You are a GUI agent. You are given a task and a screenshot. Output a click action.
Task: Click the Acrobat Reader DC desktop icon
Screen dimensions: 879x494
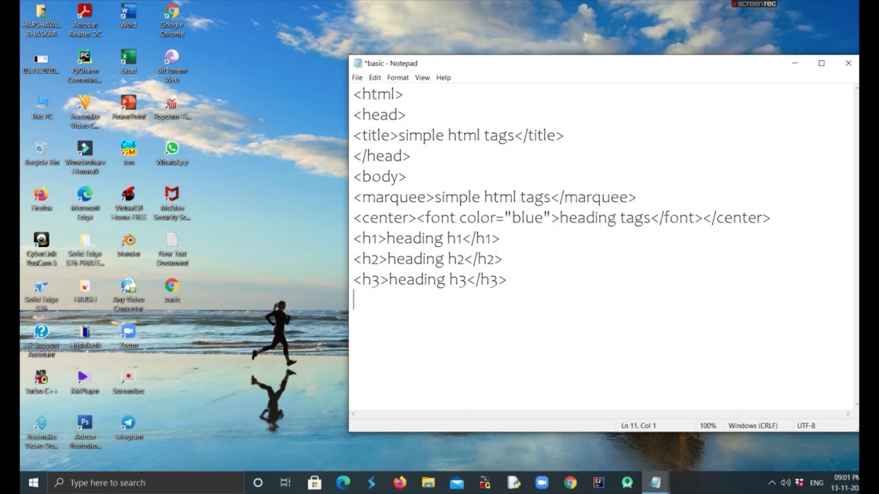(x=84, y=20)
